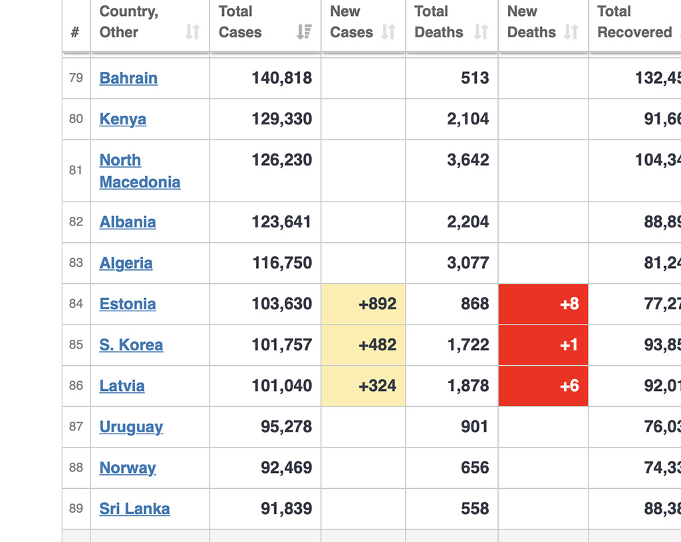
Task: Open the Kenya country page
Action: (123, 119)
